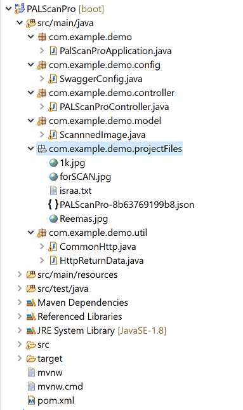Viewport: 243px width, 410px height.
Task: Click the com.example.demo.config package icon
Action: point(41,65)
